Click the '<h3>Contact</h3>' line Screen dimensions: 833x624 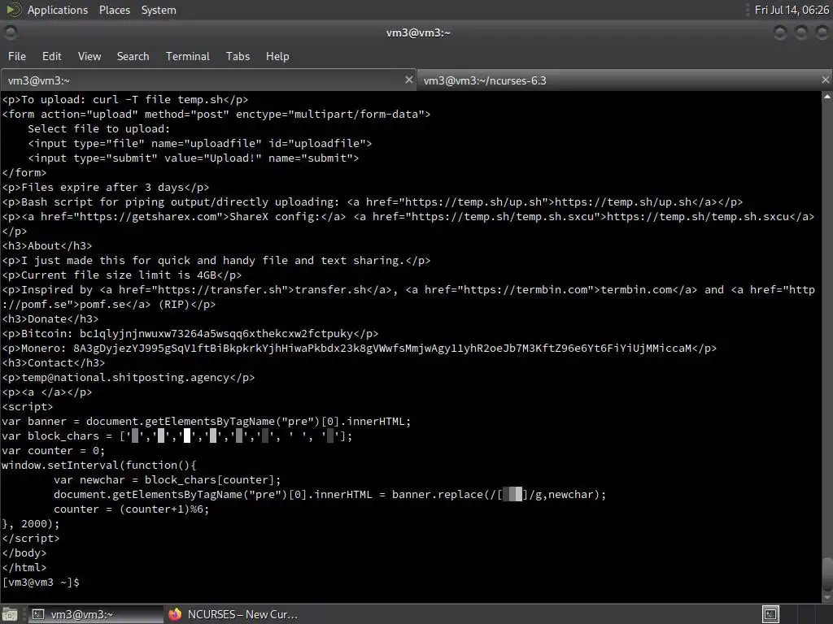click(x=53, y=363)
